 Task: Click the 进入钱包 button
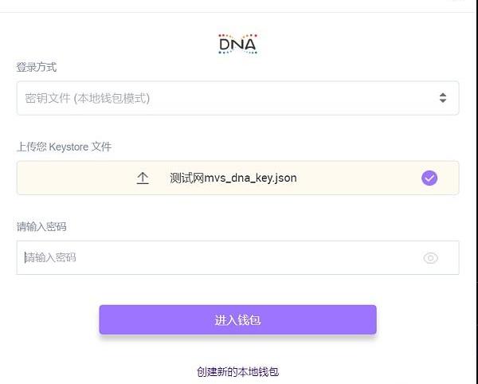(237, 319)
